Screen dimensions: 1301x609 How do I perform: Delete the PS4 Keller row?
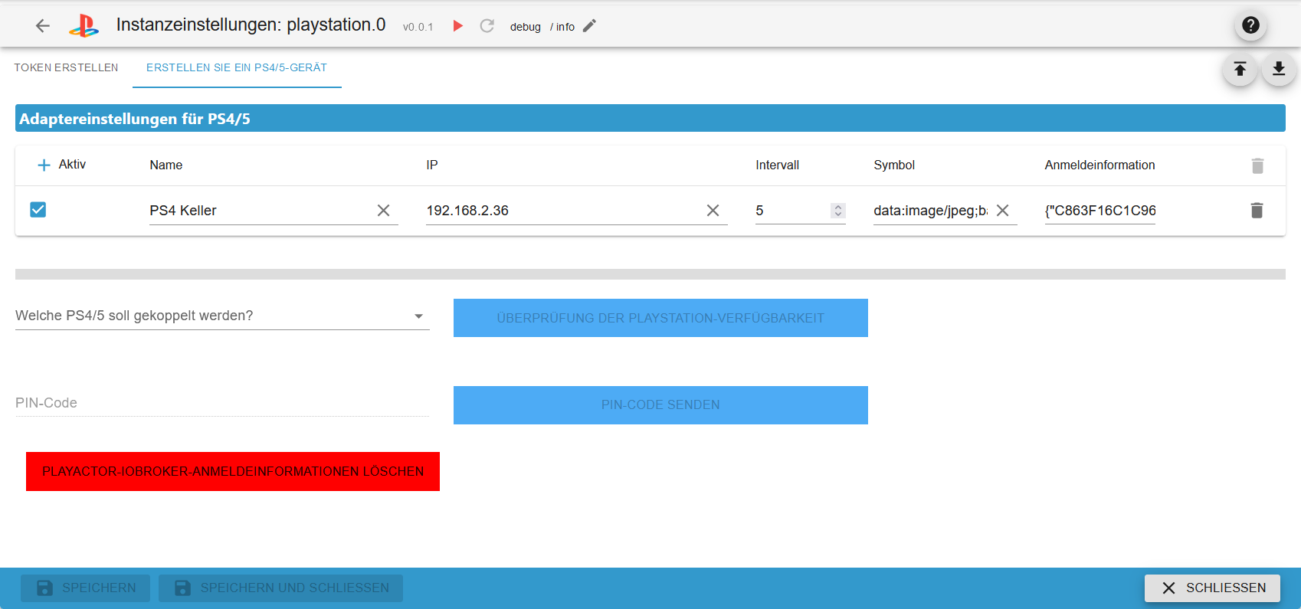(x=1257, y=210)
